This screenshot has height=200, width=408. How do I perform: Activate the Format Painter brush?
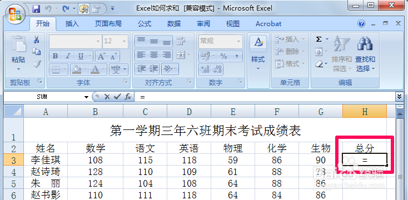click(x=37, y=63)
